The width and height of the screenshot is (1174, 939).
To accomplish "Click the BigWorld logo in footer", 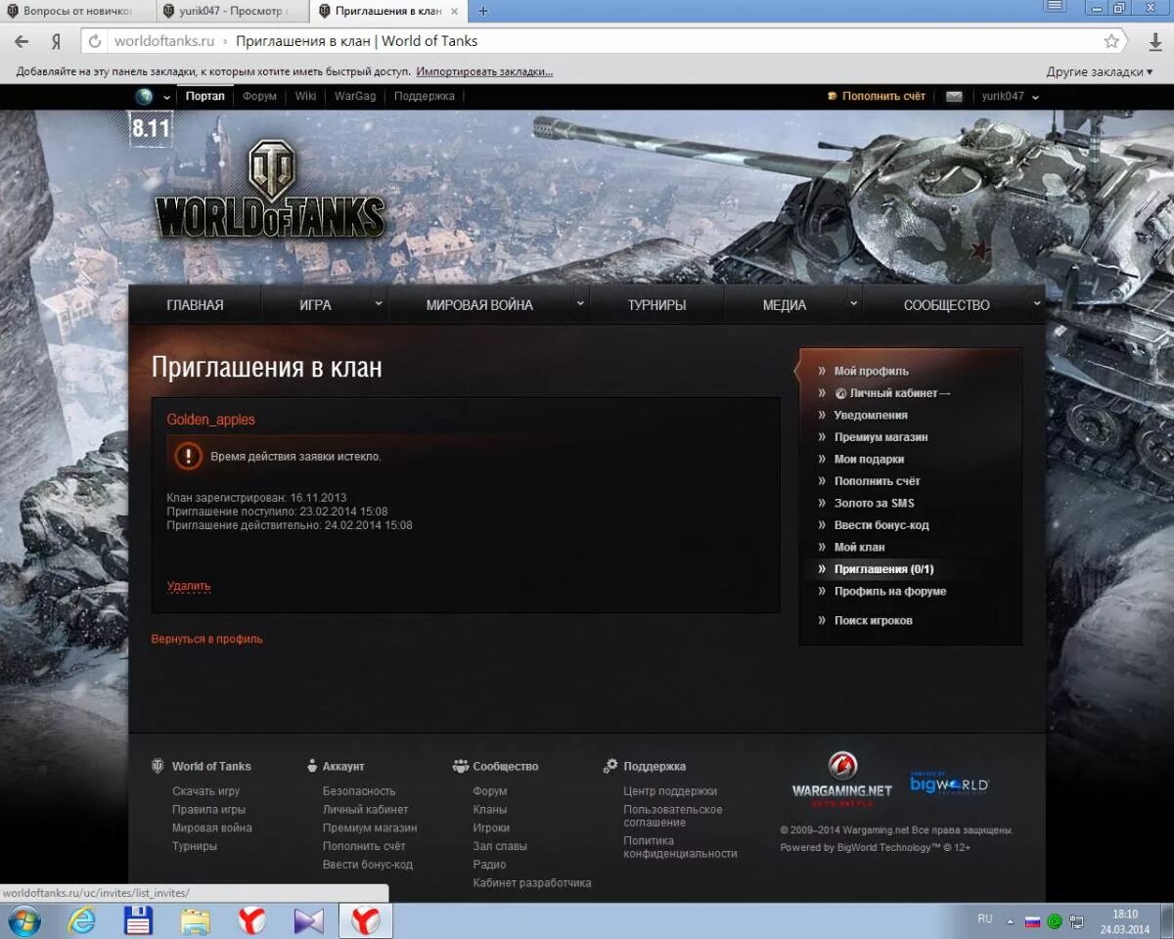I will pyautogui.click(x=949, y=783).
